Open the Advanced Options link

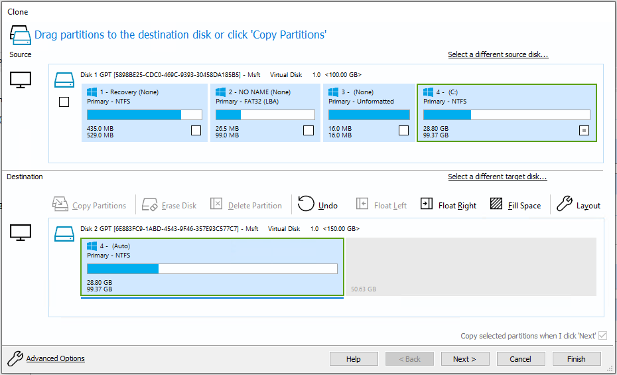(56, 358)
